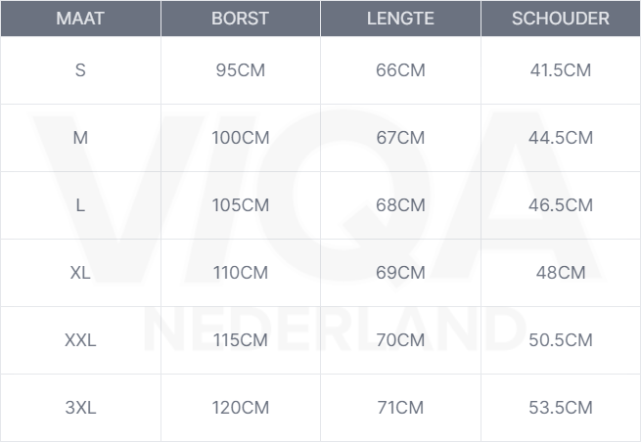Click the LENGTE column header
Viewport: 641px width, 442px height.
point(400,19)
